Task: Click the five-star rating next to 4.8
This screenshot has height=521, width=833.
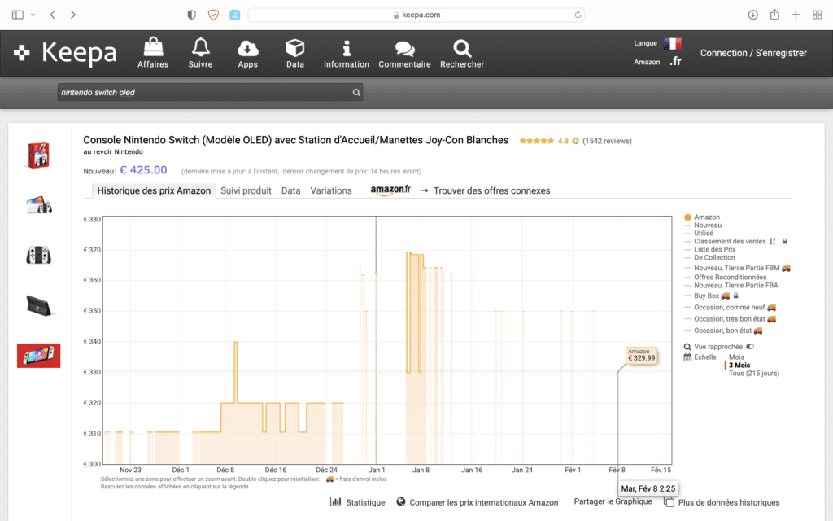Action: pos(537,141)
